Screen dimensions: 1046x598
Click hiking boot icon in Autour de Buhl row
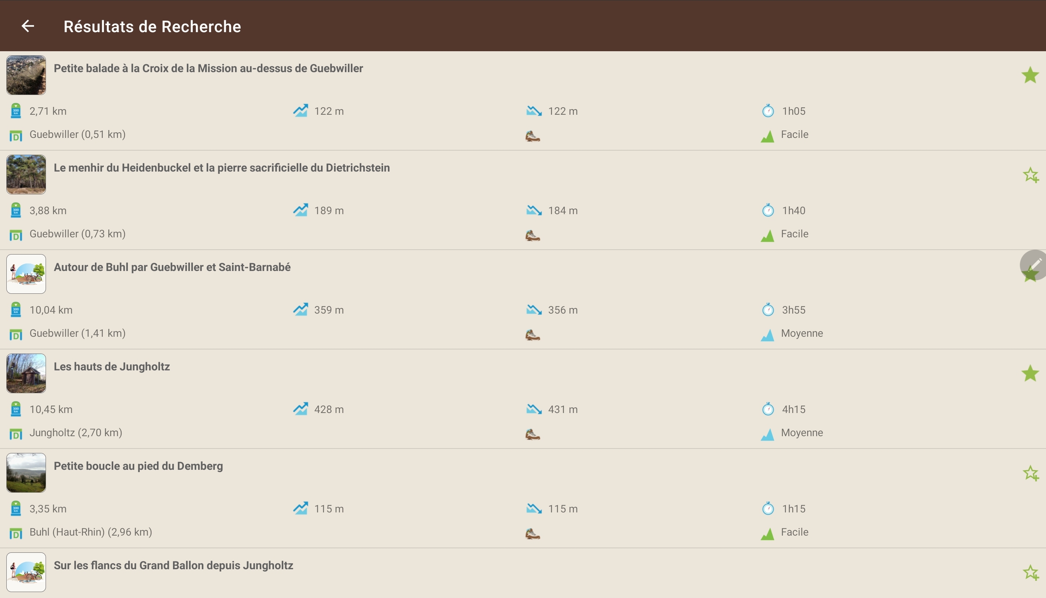tap(533, 335)
